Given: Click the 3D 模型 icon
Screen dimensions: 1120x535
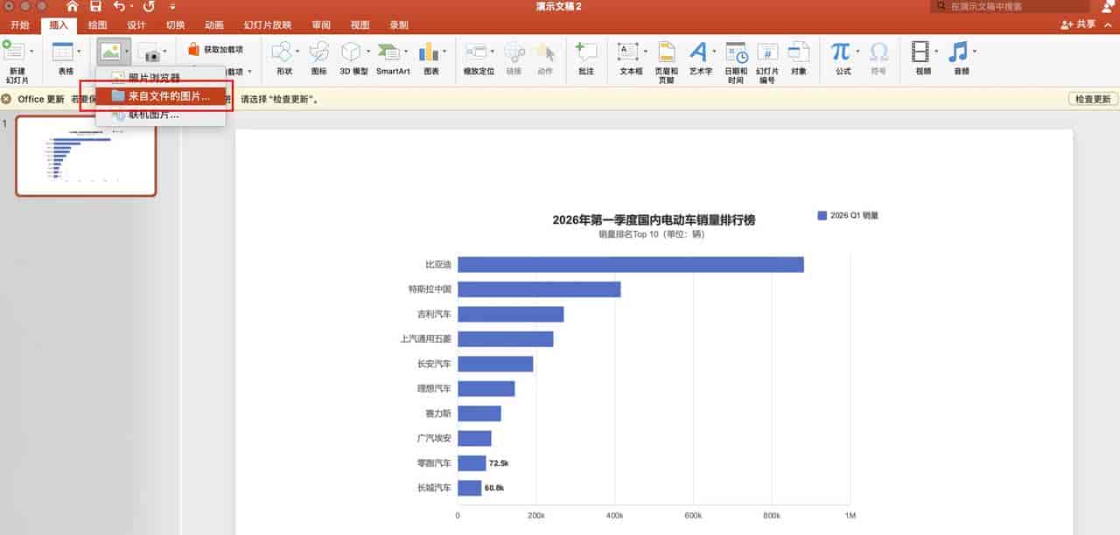Looking at the screenshot, I should (351, 52).
